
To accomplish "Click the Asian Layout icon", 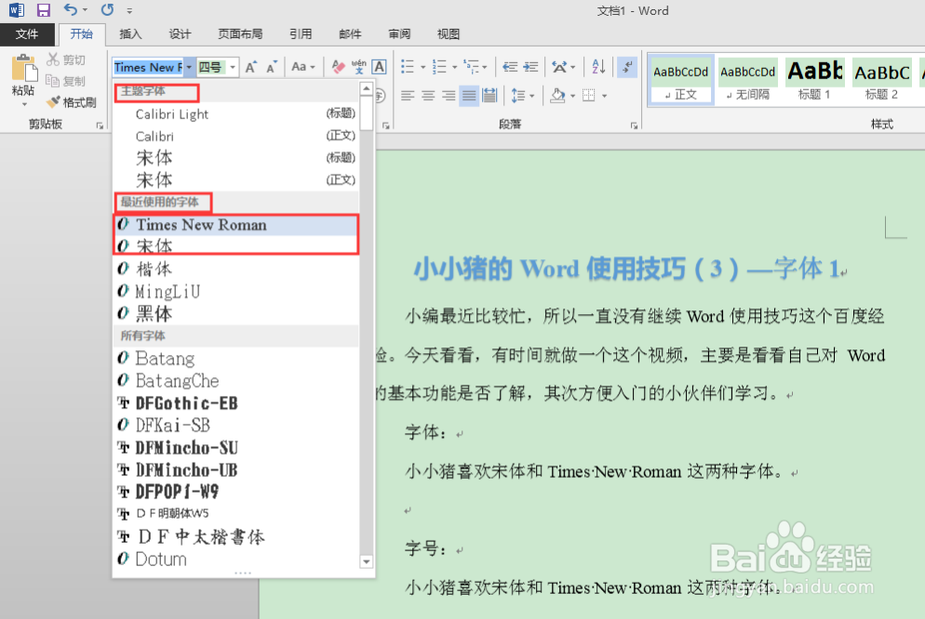I will (x=559, y=67).
